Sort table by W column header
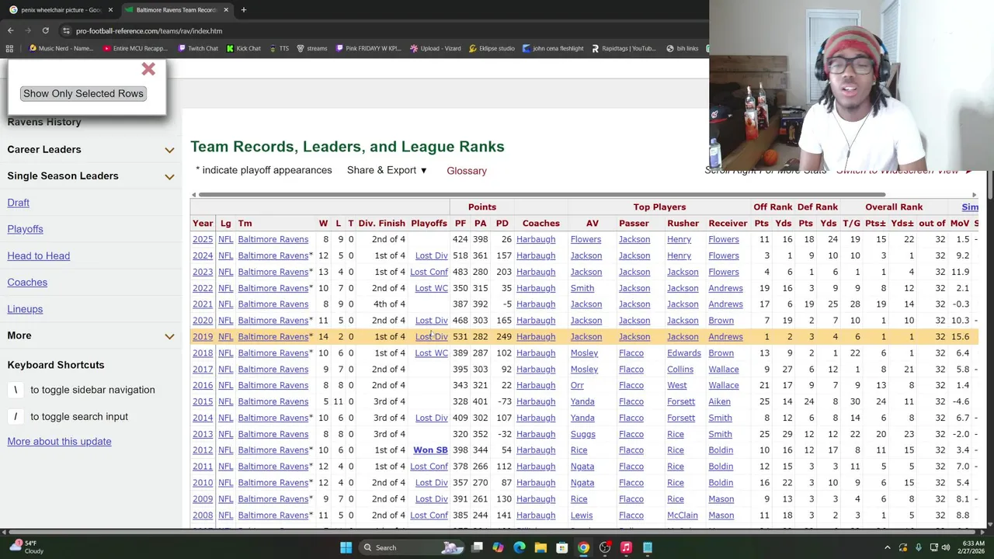This screenshot has width=994, height=559. (323, 224)
